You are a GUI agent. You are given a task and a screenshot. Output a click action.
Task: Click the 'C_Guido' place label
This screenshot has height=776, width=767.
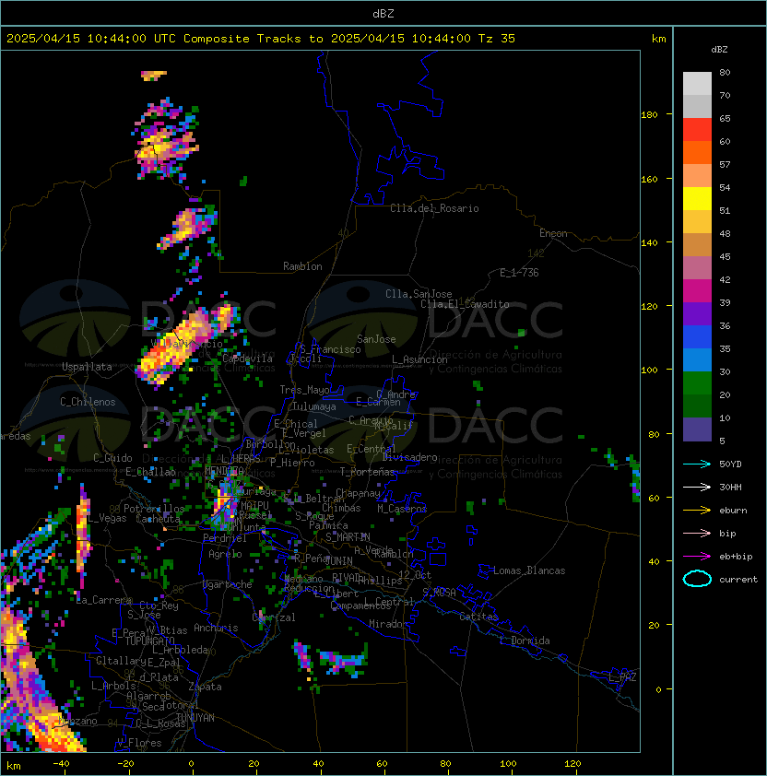(x=112, y=458)
